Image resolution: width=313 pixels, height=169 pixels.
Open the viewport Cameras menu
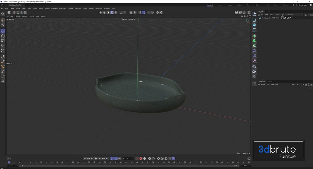click(x=17, y=16)
